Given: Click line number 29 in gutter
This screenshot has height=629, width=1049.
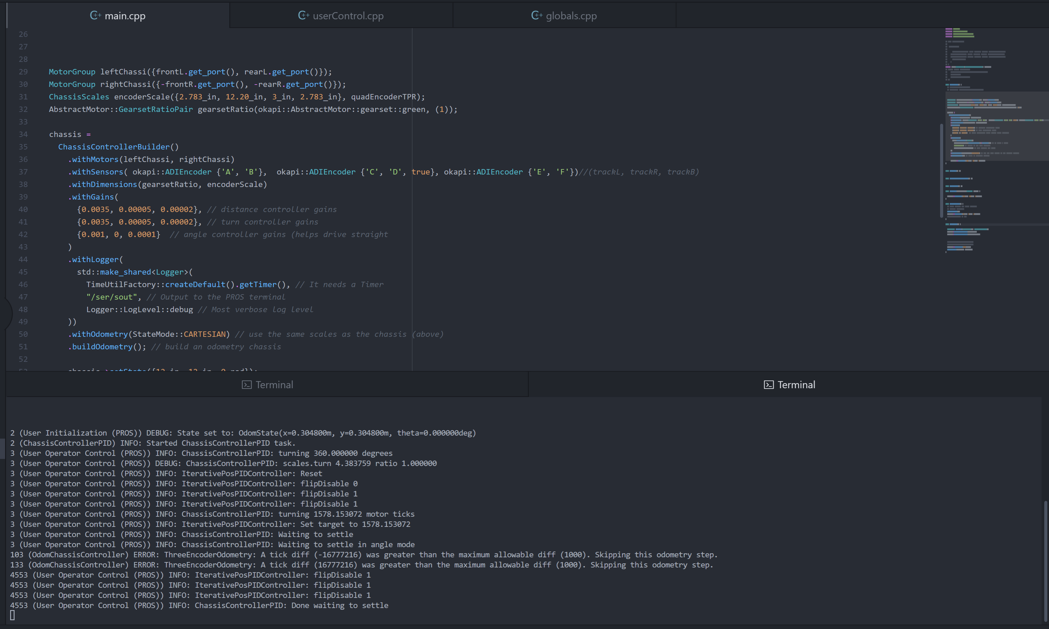Looking at the screenshot, I should 23,72.
